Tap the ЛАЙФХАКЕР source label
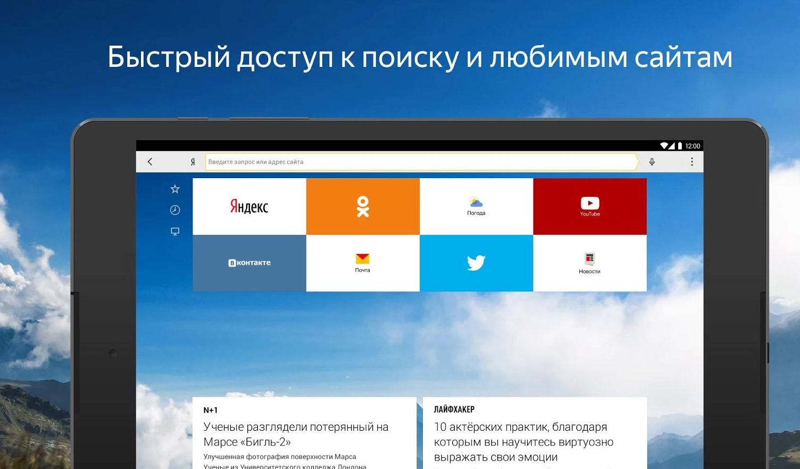This screenshot has height=469, width=800. (x=454, y=409)
